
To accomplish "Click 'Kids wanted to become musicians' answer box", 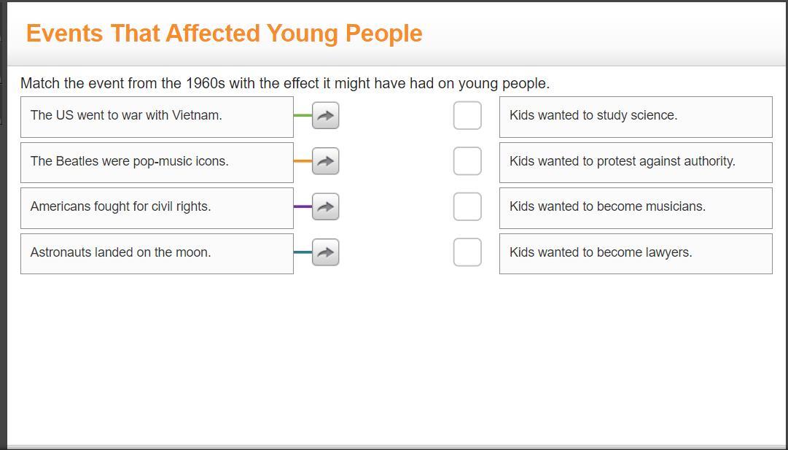I will coord(635,207).
